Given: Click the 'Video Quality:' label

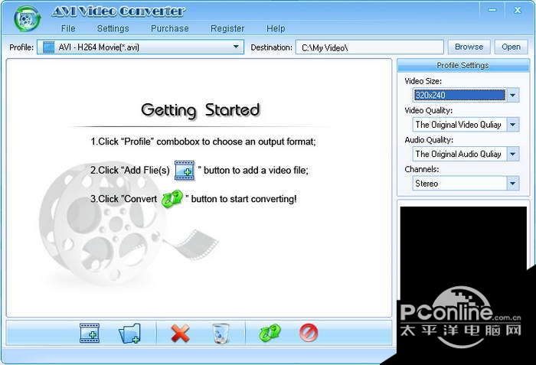Looking at the screenshot, I should coord(428,110).
